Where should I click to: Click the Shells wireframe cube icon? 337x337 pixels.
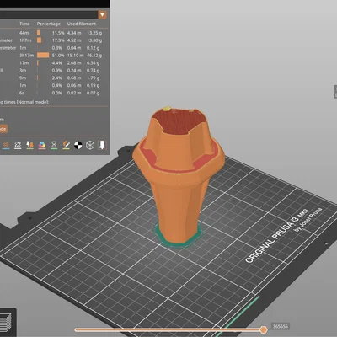point(90,145)
